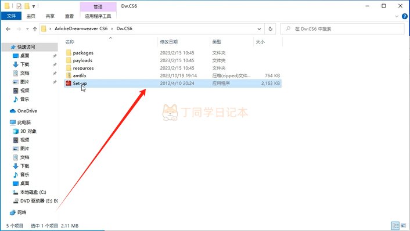This screenshot has width=410, height=231.
Task: Open pinned 文档 under quick access
Action: [24, 73]
